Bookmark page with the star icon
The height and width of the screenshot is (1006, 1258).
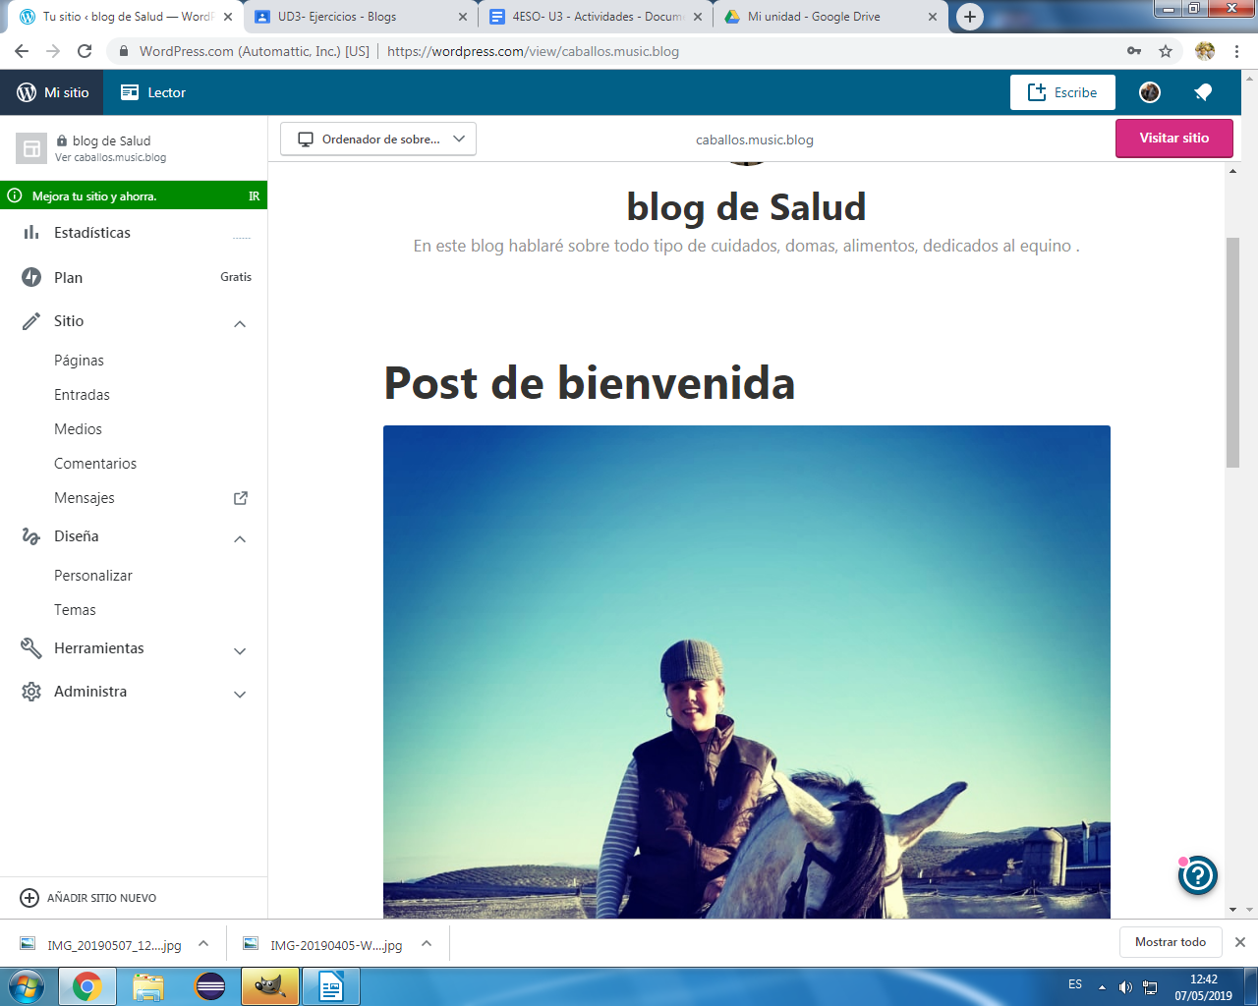point(1166,51)
